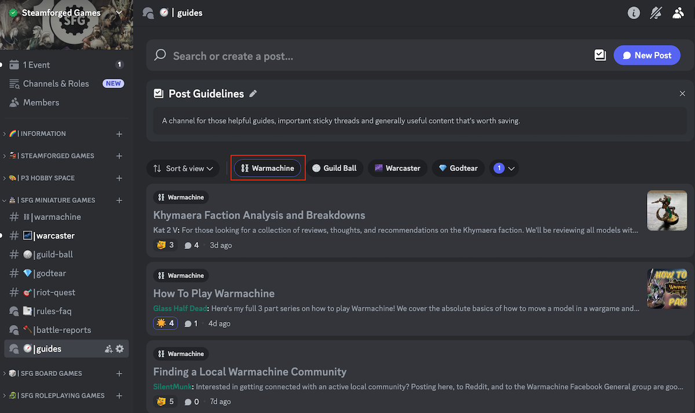Open guides channel settings gear

click(x=120, y=349)
